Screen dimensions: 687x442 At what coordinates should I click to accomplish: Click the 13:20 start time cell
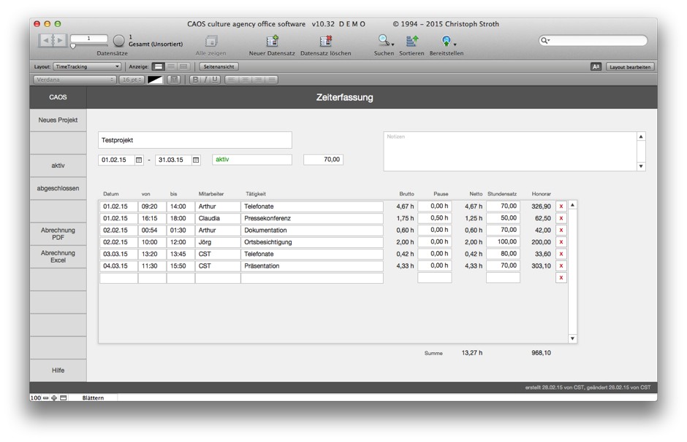152,254
